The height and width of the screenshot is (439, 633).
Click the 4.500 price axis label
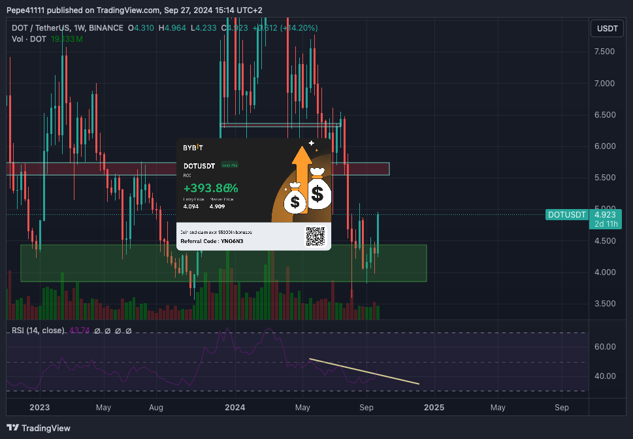tap(605, 240)
